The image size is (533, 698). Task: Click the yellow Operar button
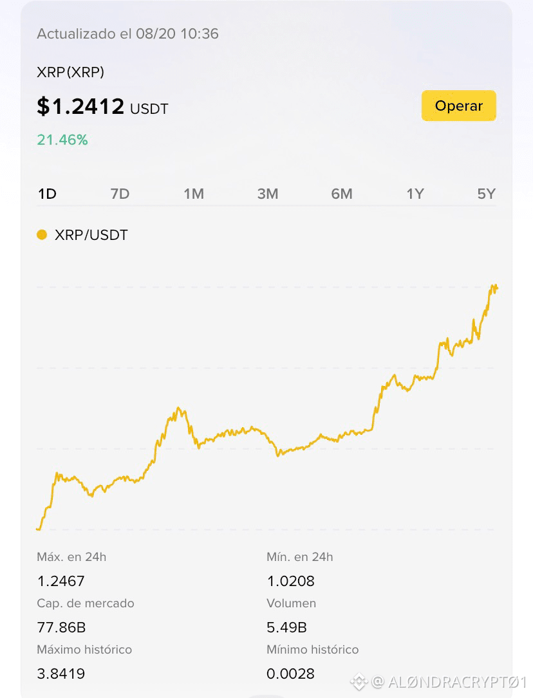pos(458,106)
